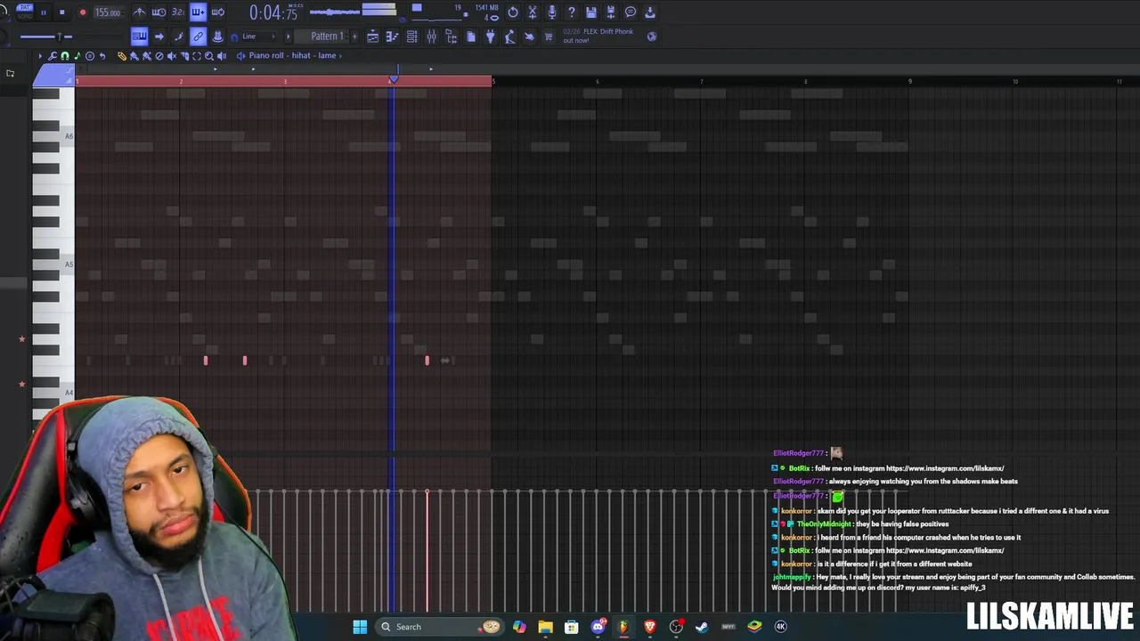The image size is (1140, 641).
Task: Click the render export save icon
Action: [611, 12]
